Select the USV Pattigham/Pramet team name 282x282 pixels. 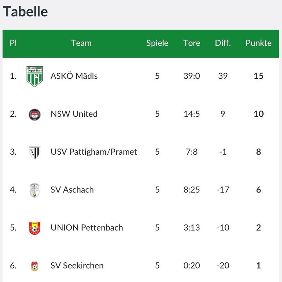coord(94,152)
